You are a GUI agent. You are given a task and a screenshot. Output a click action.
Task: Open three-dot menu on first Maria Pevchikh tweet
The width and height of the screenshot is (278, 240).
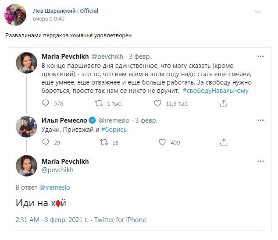pyautogui.click(x=260, y=56)
